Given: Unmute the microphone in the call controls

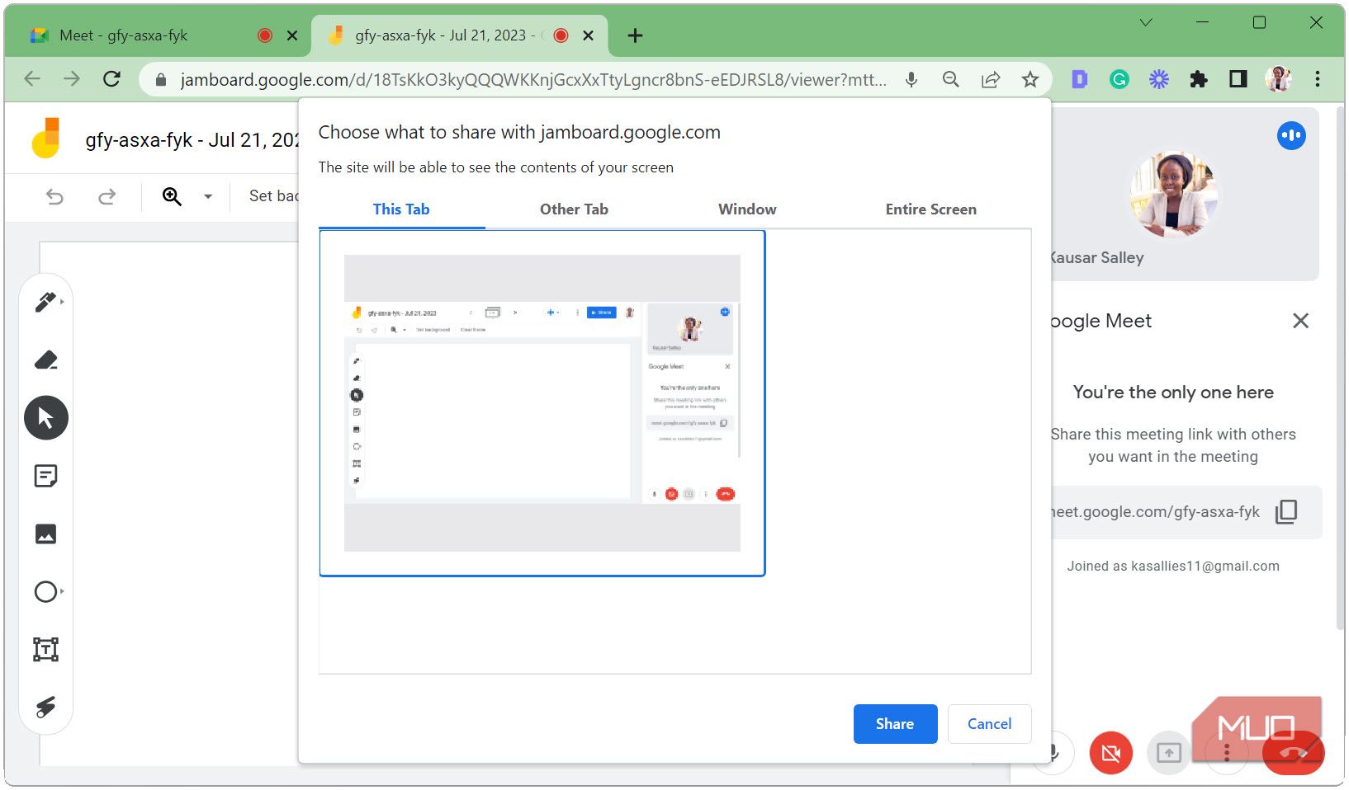Looking at the screenshot, I should [x=1053, y=753].
